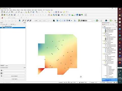
Task: Click the Start capture button
Action: (14, 79)
